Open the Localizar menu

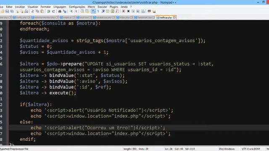pyautogui.click(x=20, y=7)
